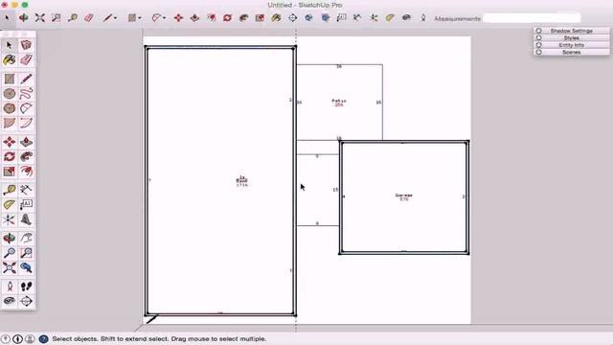The image size is (613, 345).
Task: Click the geo-location status bar icon
Action: [x=17, y=338]
